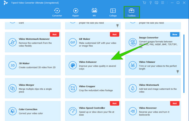This screenshot has height=121, width=189.
Task: Click the pin-to-top arrow above GIF Maker
Action: (117, 26)
